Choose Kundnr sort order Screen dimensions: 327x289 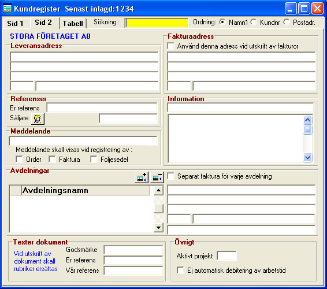[x=254, y=22]
